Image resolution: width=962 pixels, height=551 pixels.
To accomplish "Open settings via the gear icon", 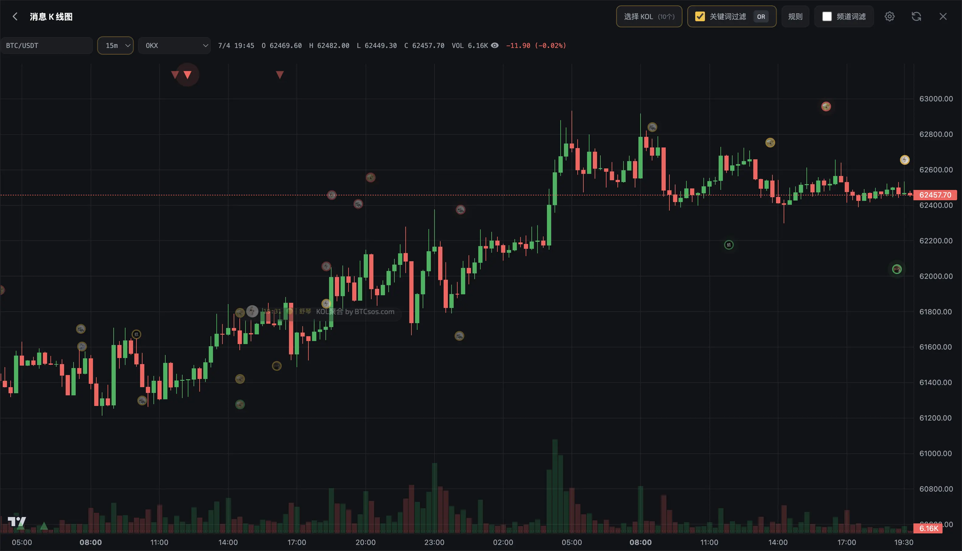I will 889,17.
